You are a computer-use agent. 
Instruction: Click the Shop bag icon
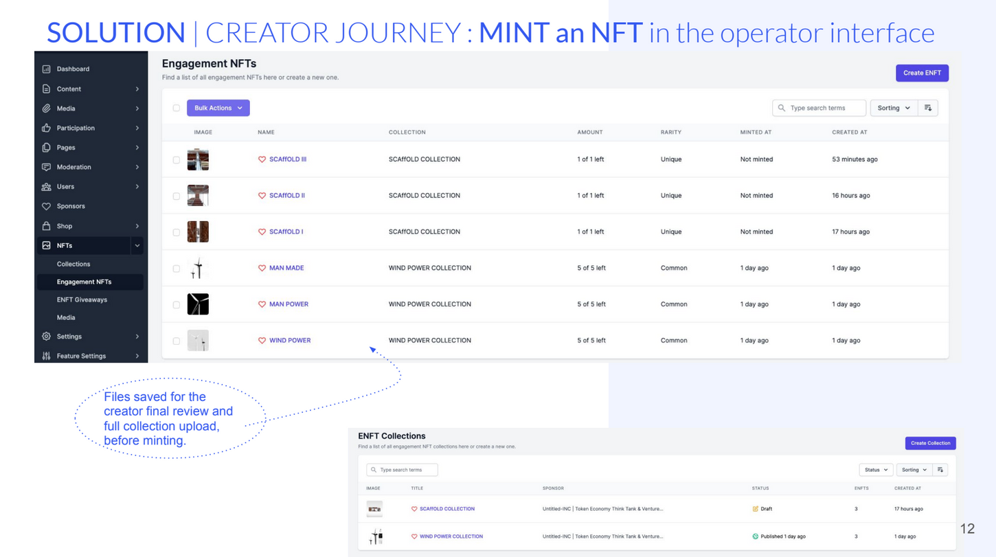click(x=46, y=226)
